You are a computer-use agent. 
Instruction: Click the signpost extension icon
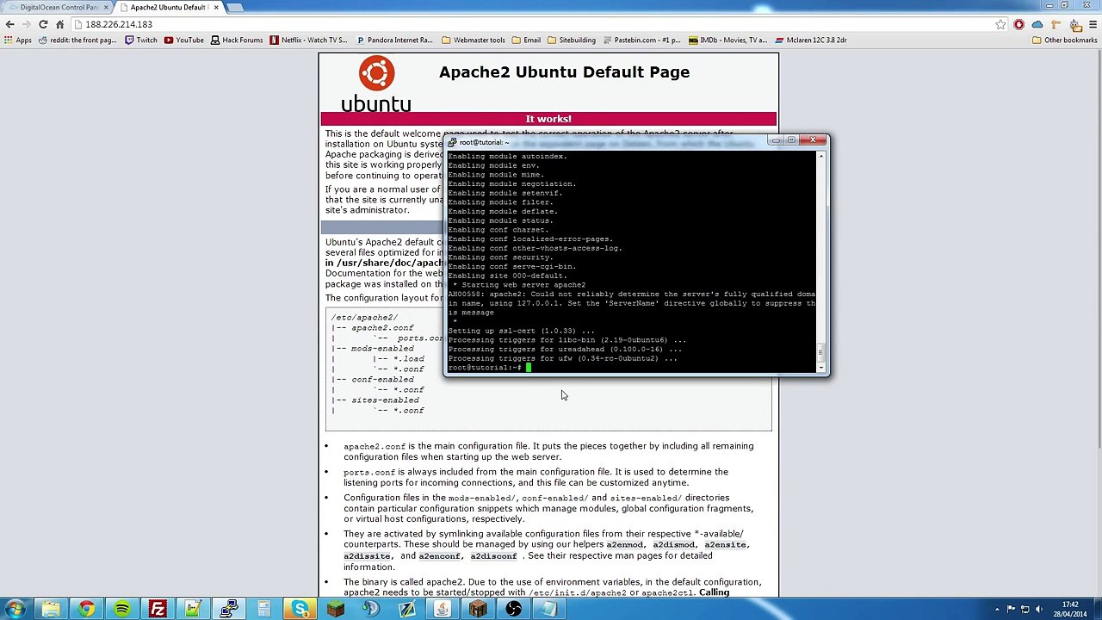coord(1056,24)
